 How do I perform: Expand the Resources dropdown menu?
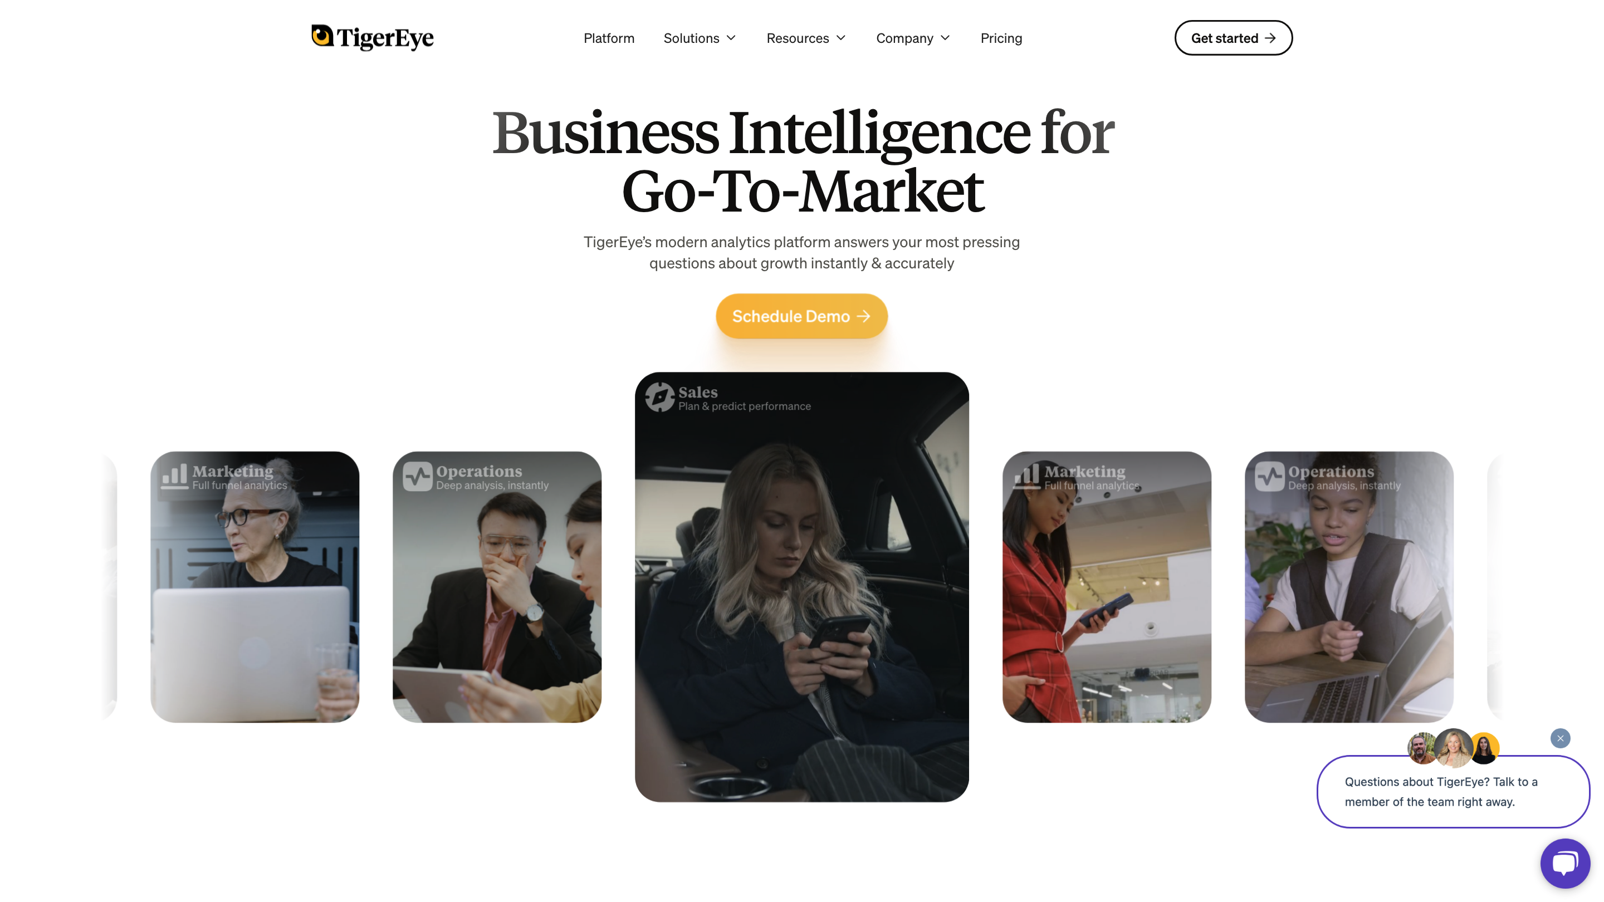(806, 38)
